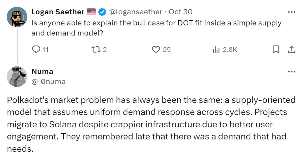Like the tweet with the heart icon
Screen dimensions: 300x158
coord(156,50)
